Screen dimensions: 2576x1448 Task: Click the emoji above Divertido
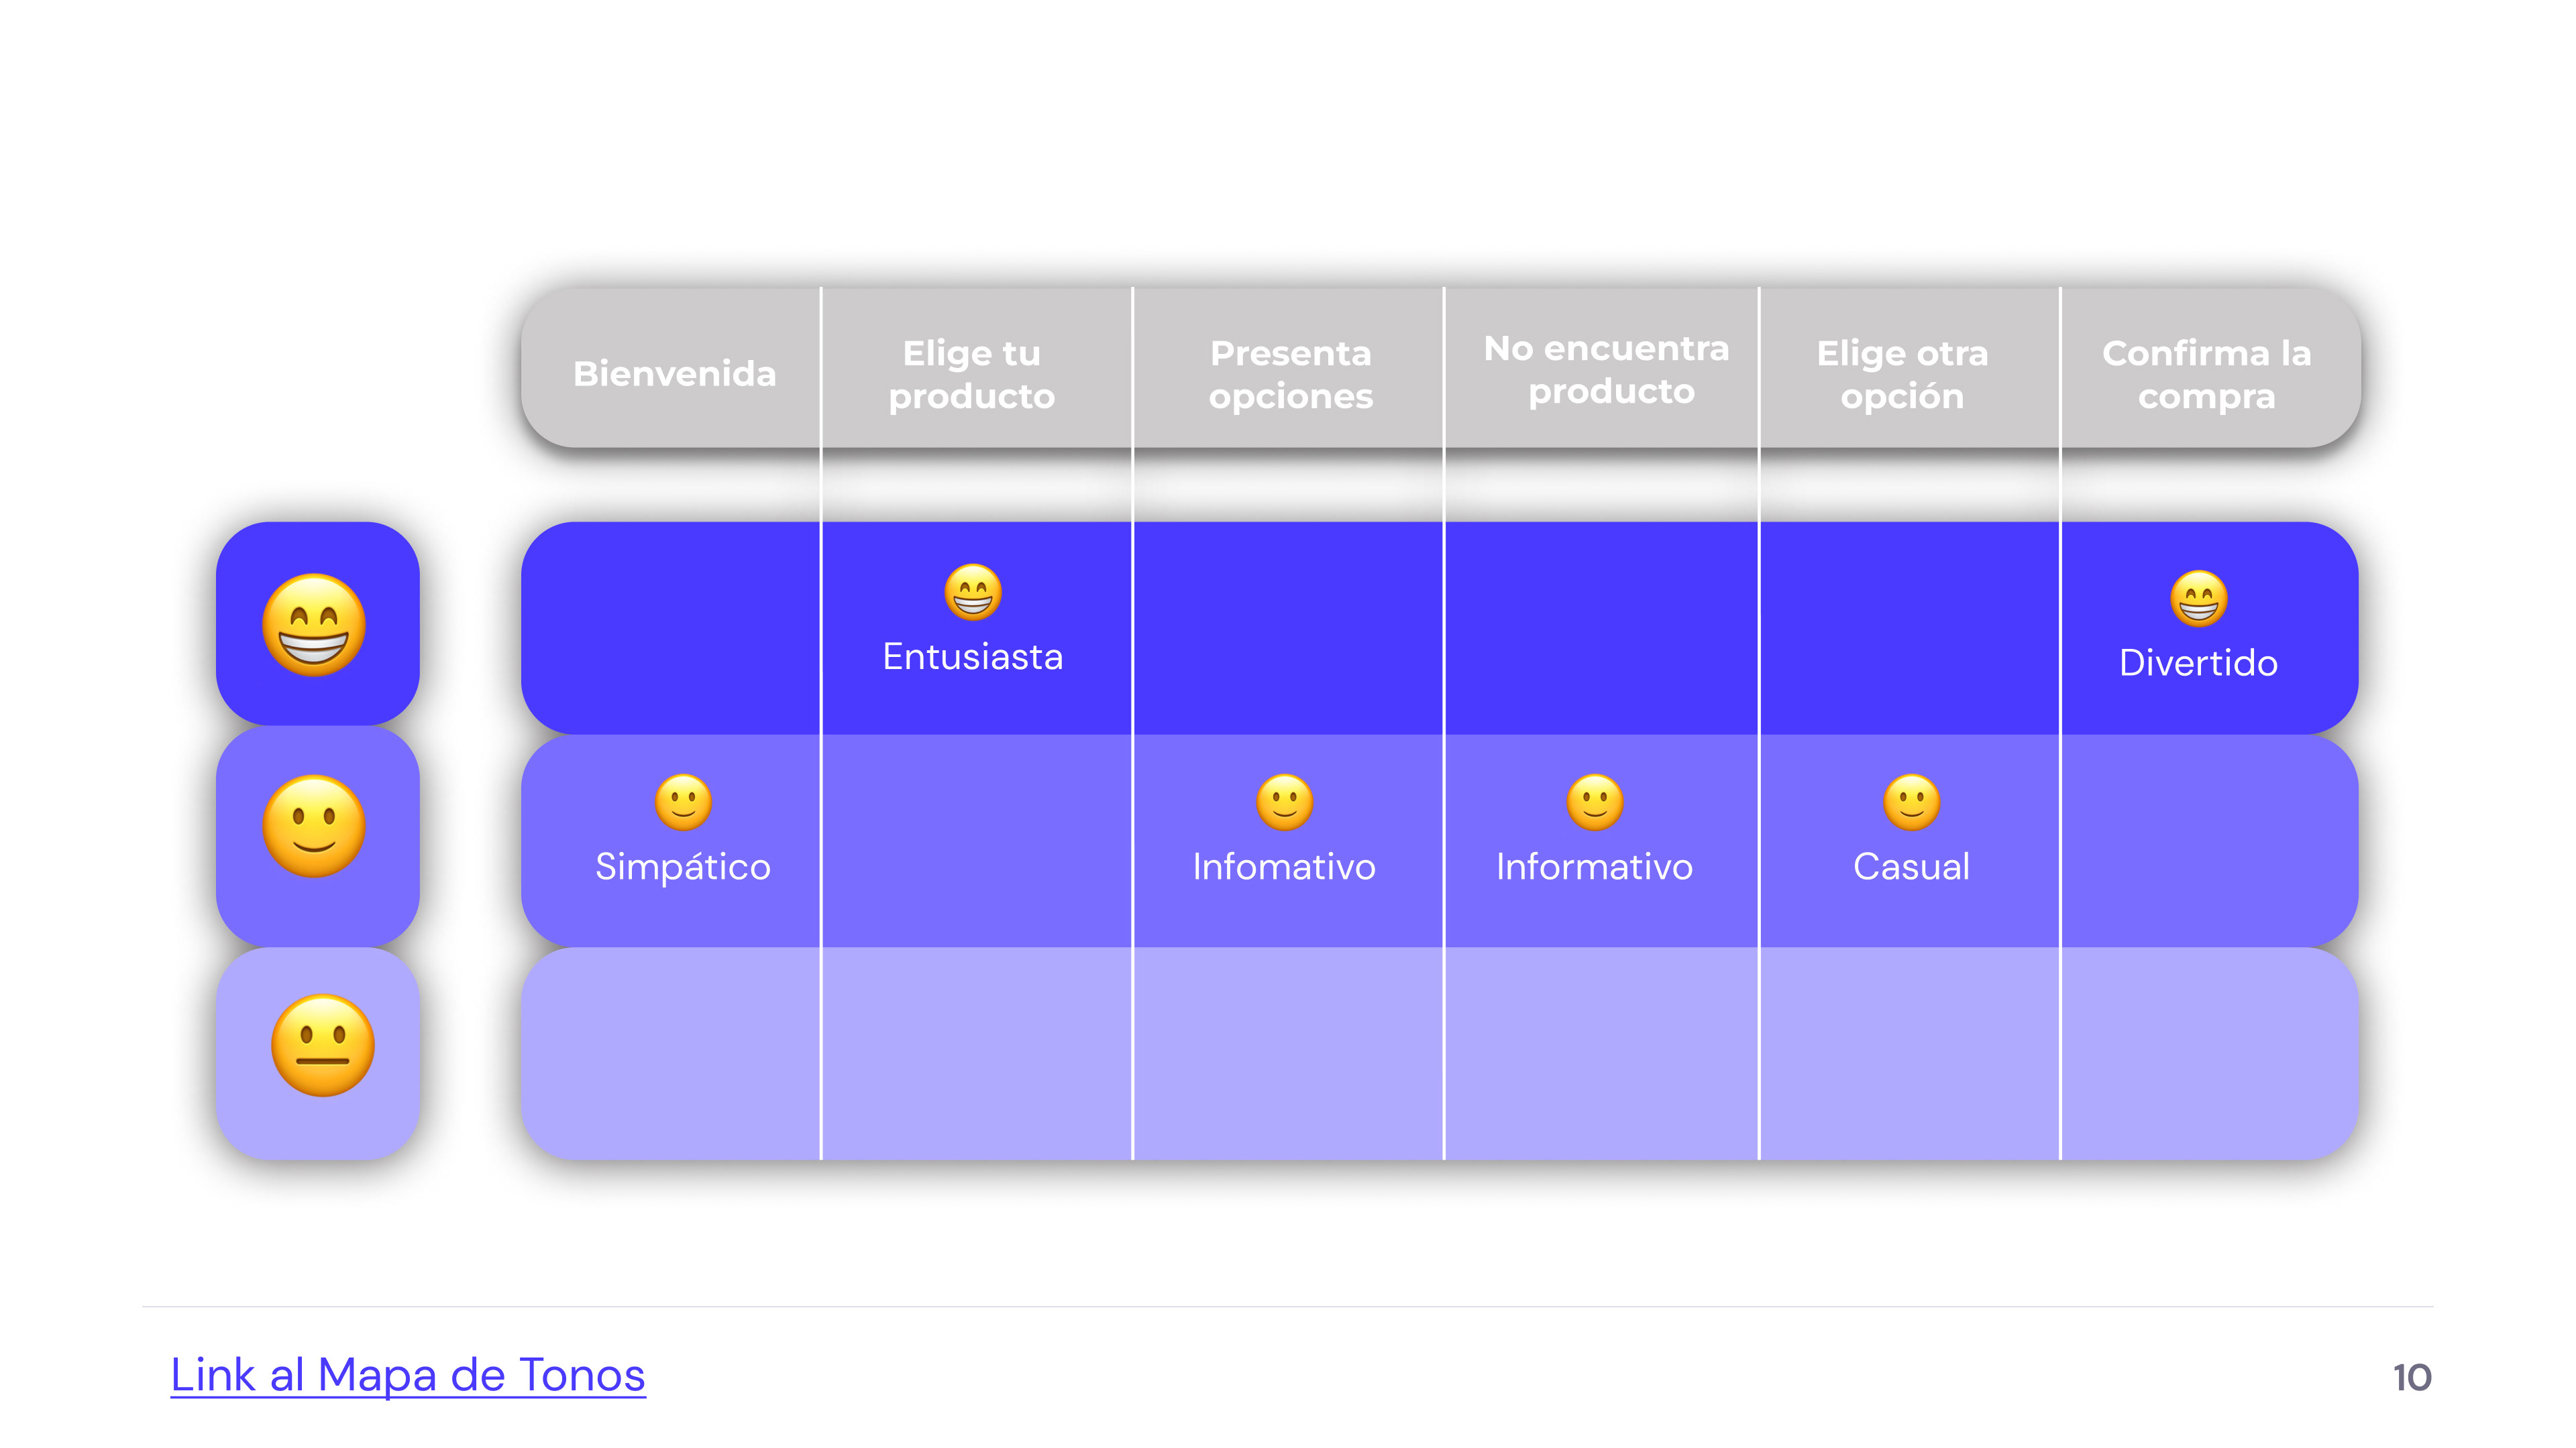point(2198,599)
